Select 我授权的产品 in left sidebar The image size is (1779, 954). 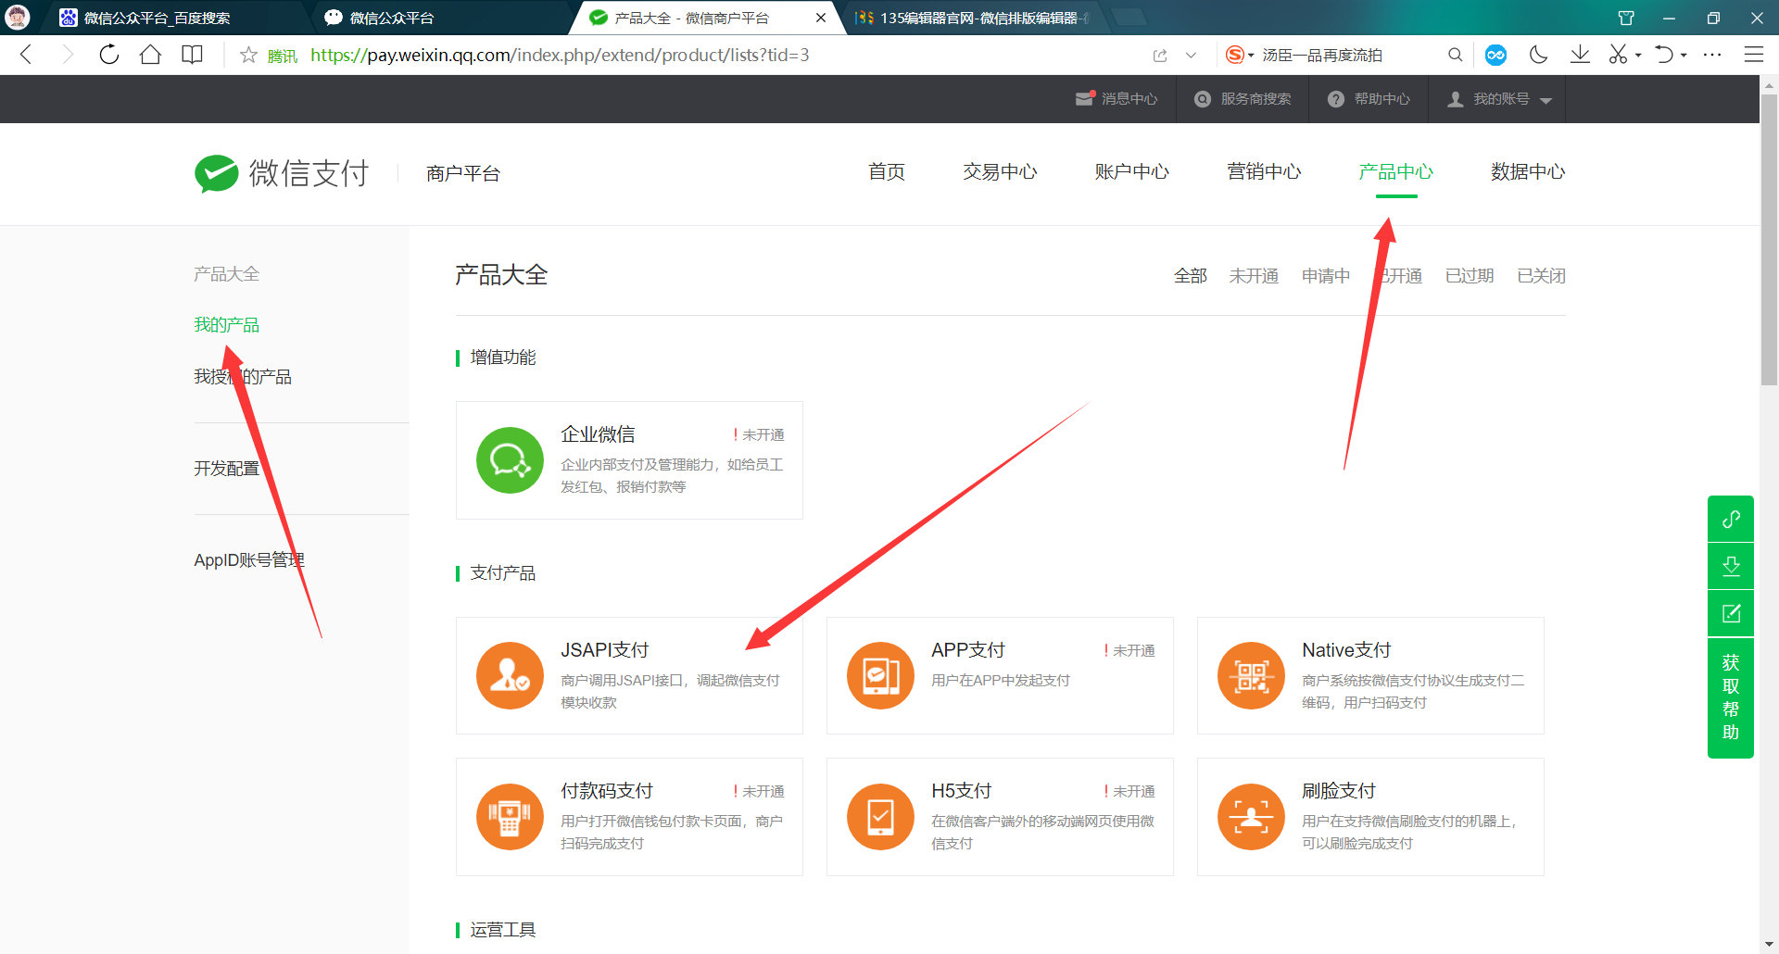243,377
